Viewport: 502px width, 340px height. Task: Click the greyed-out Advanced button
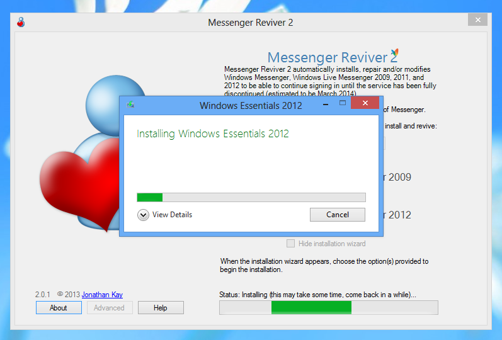(109, 308)
